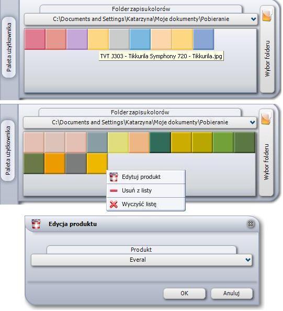Screen dimensions: 283x311
Task: Select the periwinkle blue swatch in upper palette
Action: click(x=203, y=39)
